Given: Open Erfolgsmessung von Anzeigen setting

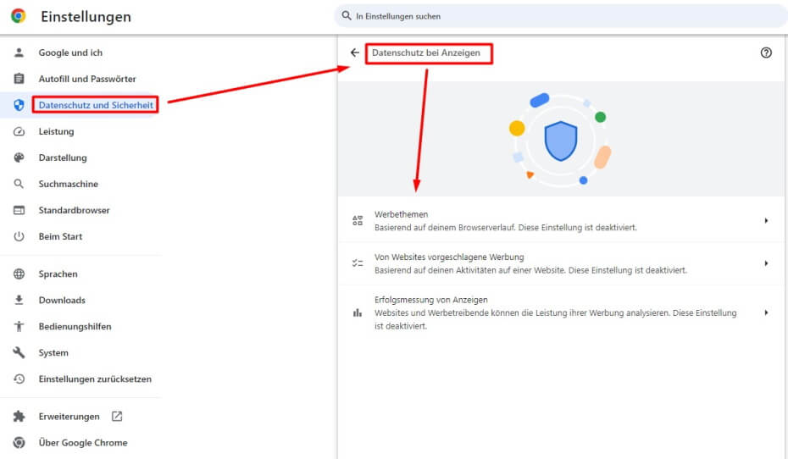Looking at the screenshot, I should [561, 312].
